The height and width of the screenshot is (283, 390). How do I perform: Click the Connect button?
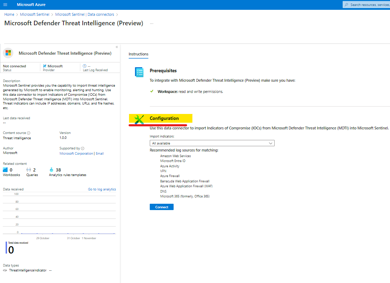tap(162, 207)
